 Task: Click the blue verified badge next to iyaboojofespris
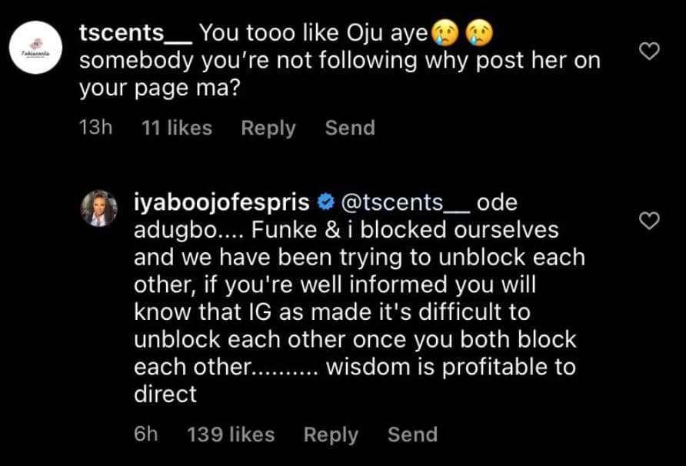325,203
